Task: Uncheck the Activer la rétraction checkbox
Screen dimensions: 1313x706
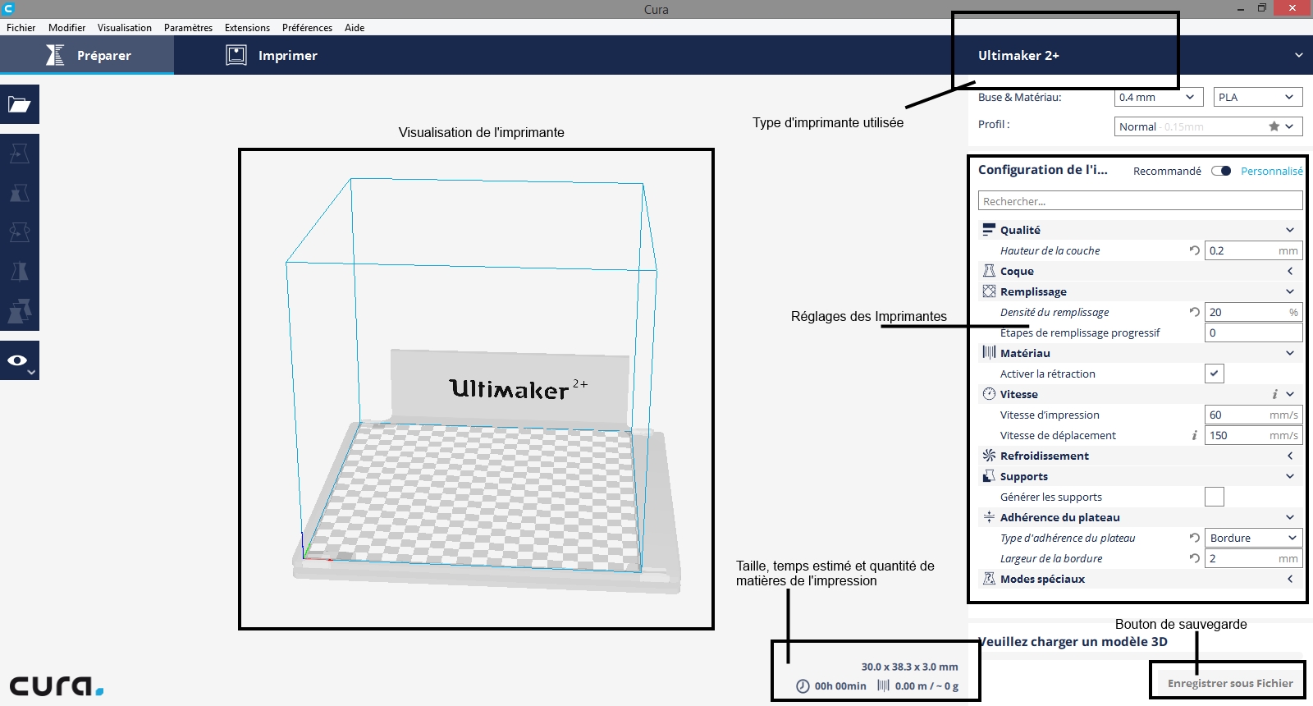Action: 1215,374
